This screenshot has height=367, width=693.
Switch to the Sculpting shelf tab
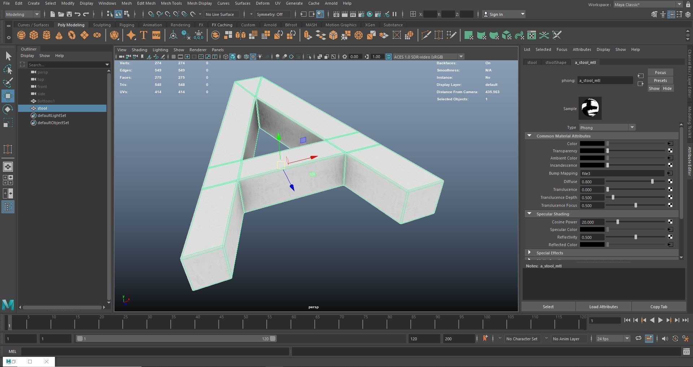click(102, 25)
